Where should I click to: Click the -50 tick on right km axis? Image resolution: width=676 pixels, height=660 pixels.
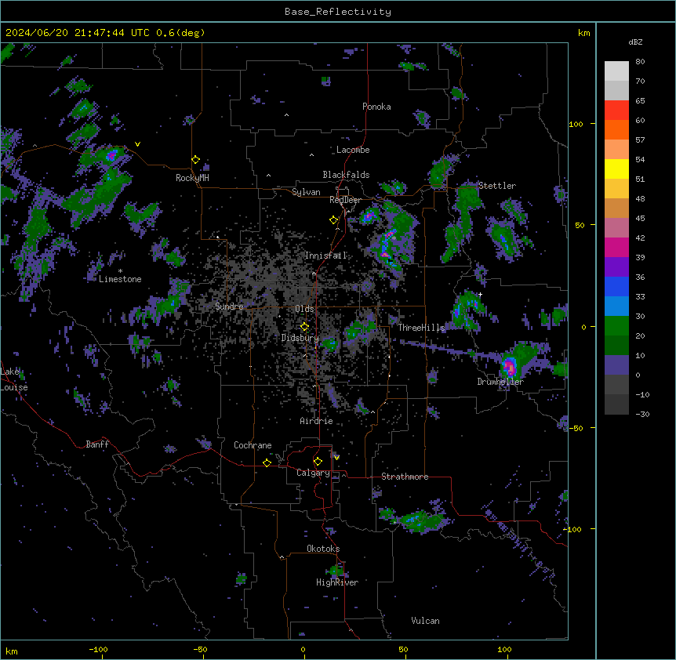[x=576, y=428]
